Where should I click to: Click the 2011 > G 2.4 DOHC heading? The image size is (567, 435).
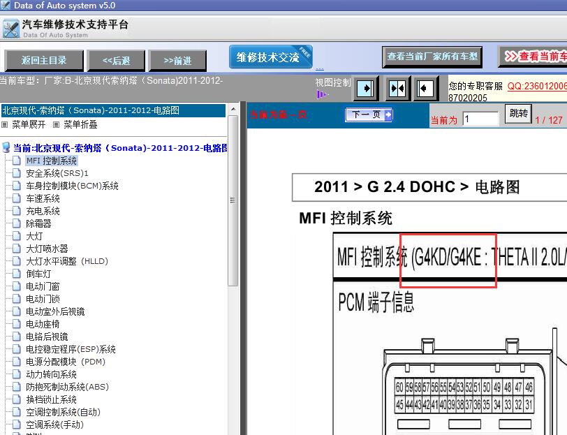[x=417, y=187]
